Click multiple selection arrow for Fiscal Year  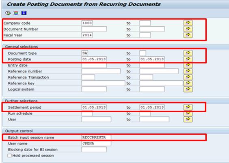[x=188, y=35]
